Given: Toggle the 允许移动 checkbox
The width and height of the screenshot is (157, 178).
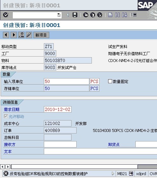Looking at the screenshot, I should pos(6,116).
